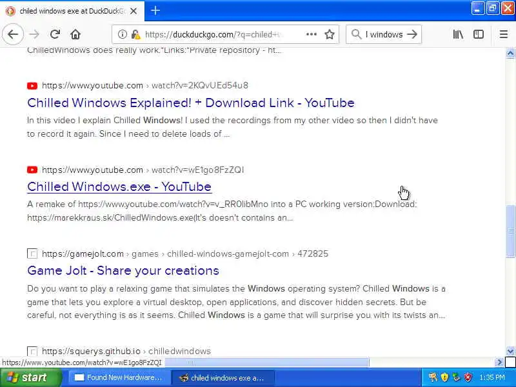Open the Firefox hamburger menu
This screenshot has width=516, height=387.
coord(504,34)
